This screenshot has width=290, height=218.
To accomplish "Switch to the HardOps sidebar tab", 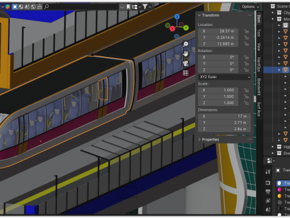I will click(259, 65).
